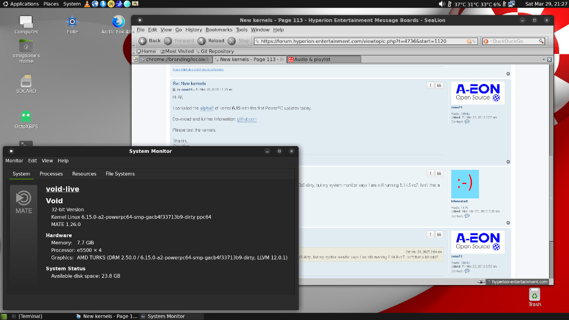Screen dimensions: 569x320
Task: Jump to top arrow below first xeno74 post
Action: [508, 162]
